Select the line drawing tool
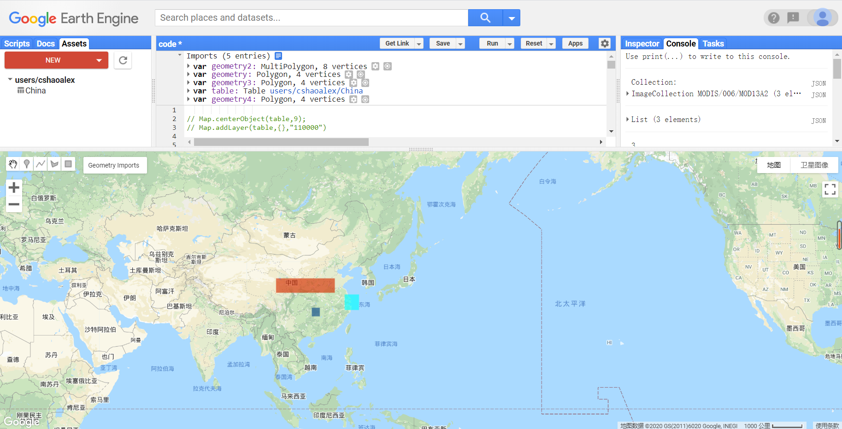 tap(40, 164)
